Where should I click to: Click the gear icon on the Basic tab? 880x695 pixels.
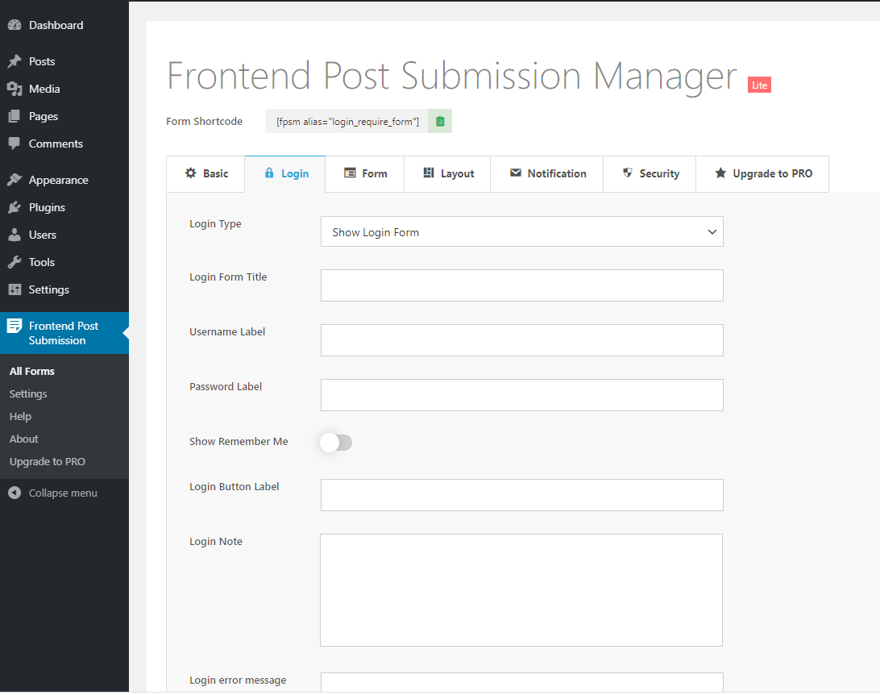pyautogui.click(x=191, y=173)
